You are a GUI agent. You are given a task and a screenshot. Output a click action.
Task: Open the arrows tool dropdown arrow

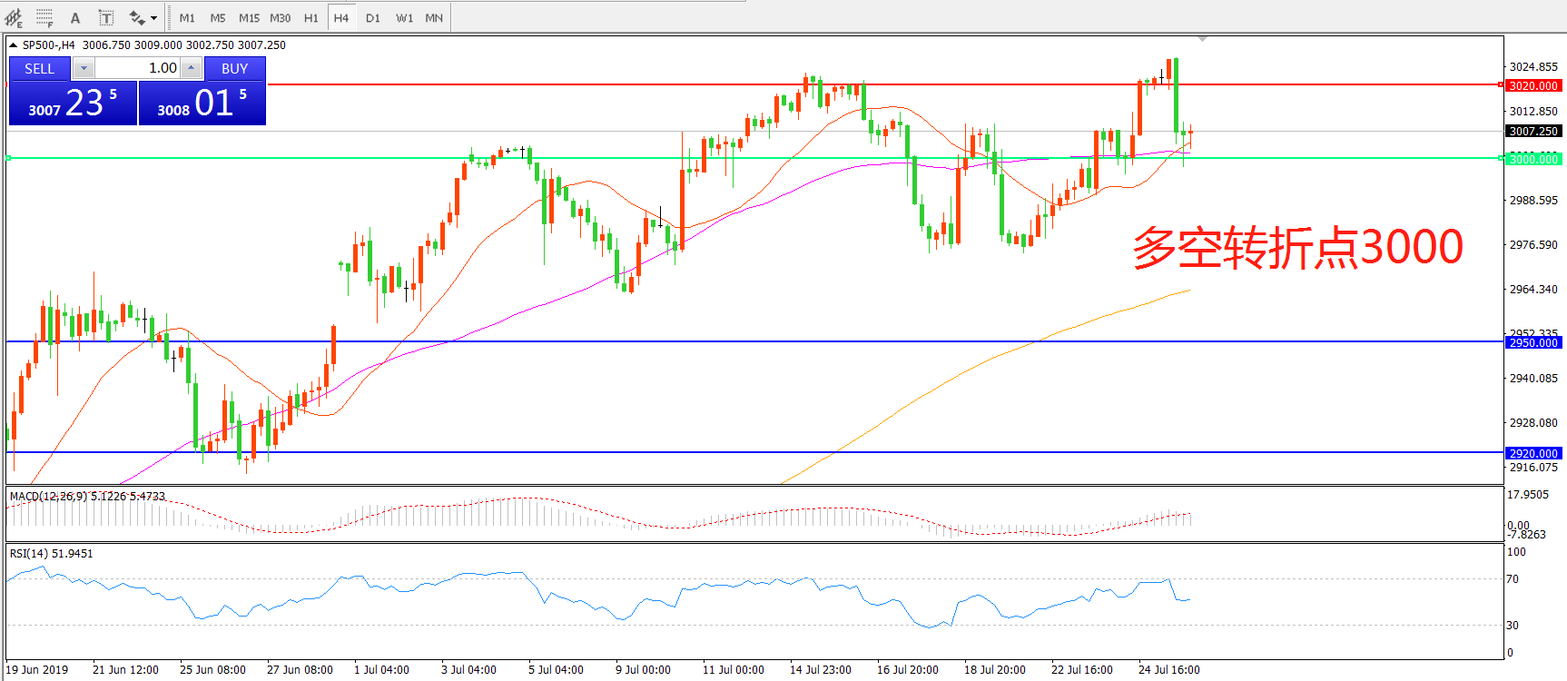(x=153, y=17)
